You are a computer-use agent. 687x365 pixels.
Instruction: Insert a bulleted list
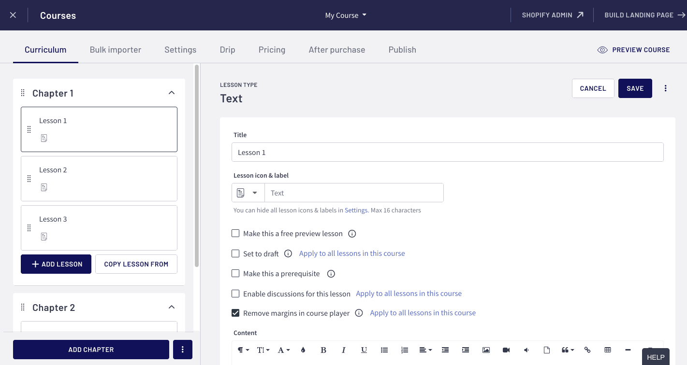tap(384, 350)
